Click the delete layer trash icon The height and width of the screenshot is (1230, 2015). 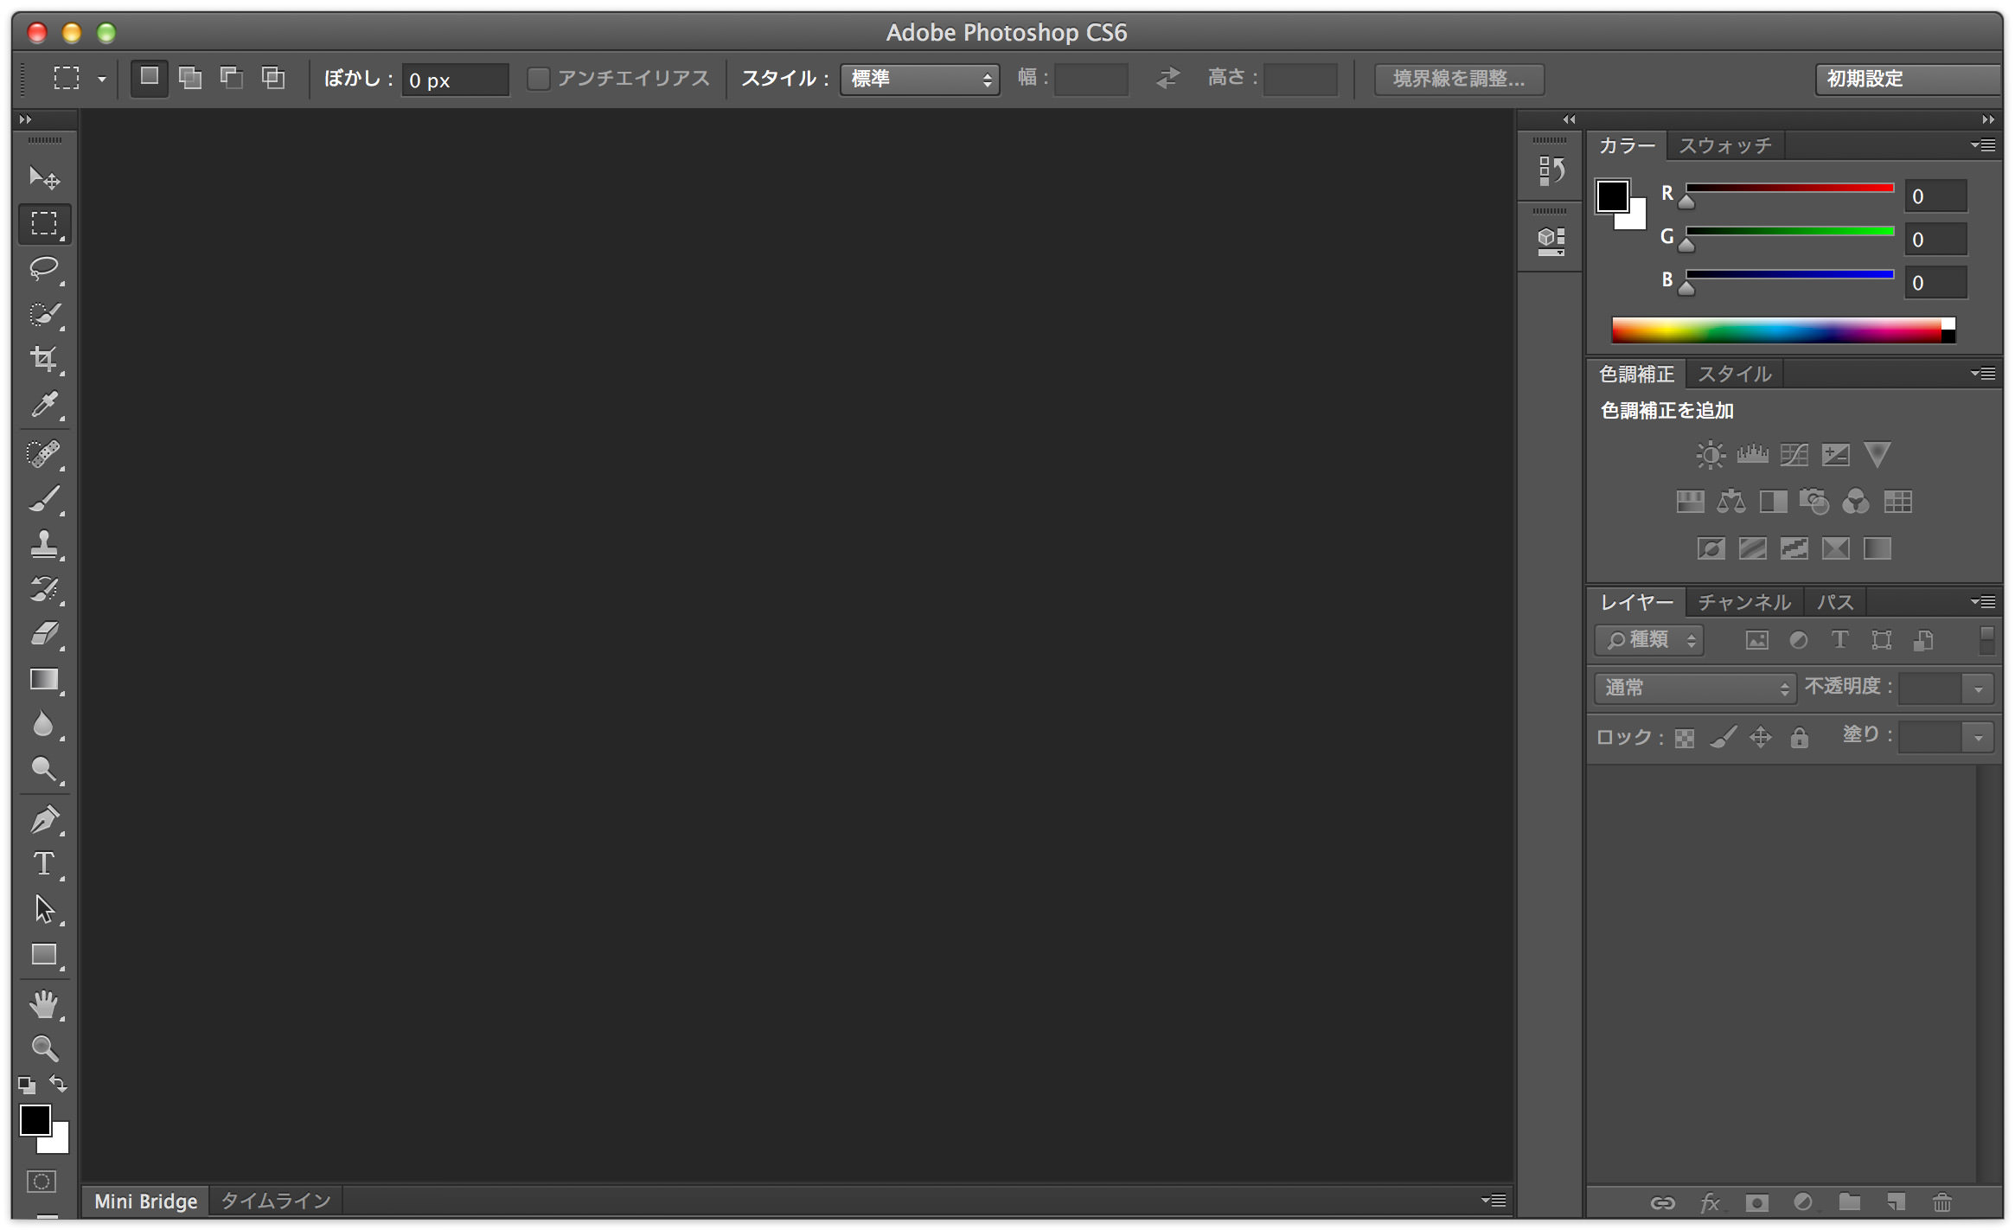pyautogui.click(x=1942, y=1202)
